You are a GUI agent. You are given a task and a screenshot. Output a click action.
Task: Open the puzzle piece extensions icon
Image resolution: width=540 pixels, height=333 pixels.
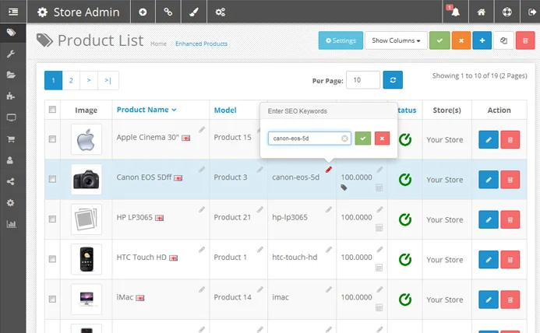(x=11, y=96)
